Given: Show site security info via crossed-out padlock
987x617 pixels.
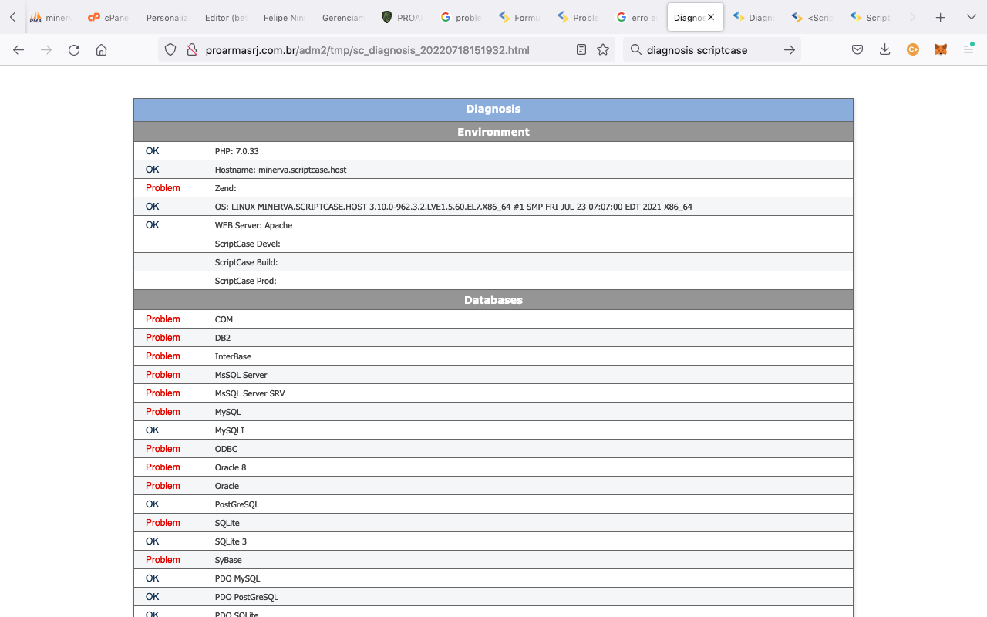Looking at the screenshot, I should coord(192,49).
